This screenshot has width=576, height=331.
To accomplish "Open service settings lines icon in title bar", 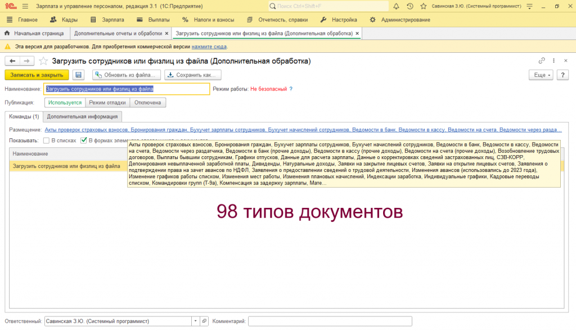I will 529,6.
